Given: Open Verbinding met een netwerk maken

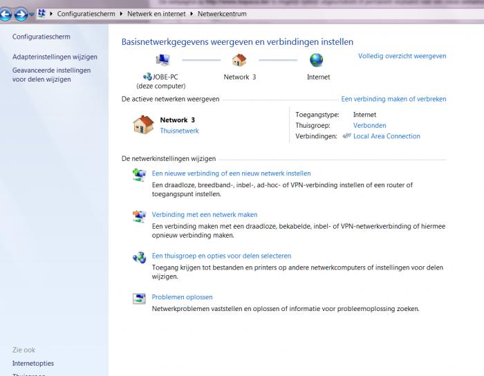Looking at the screenshot, I should (x=205, y=215).
